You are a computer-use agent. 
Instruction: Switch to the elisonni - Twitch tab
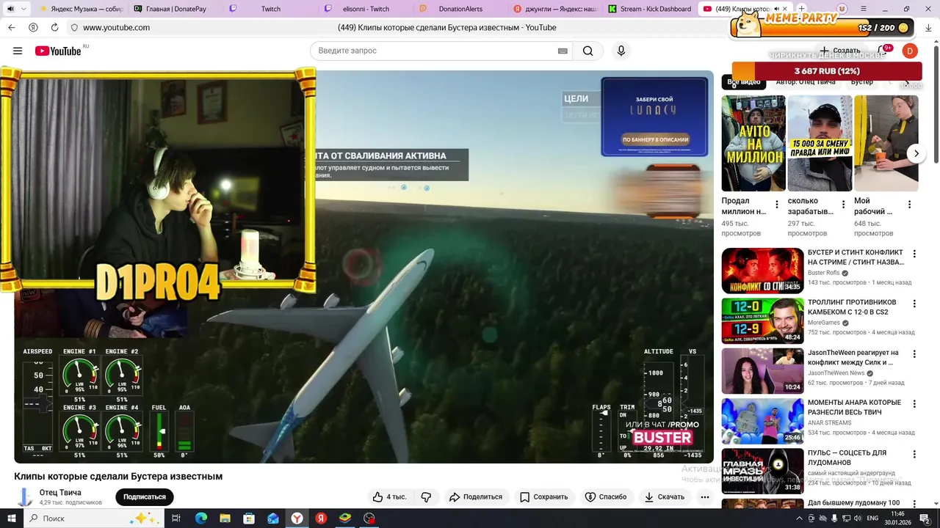tap(366, 9)
